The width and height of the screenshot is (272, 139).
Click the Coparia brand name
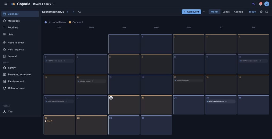click(23, 4)
